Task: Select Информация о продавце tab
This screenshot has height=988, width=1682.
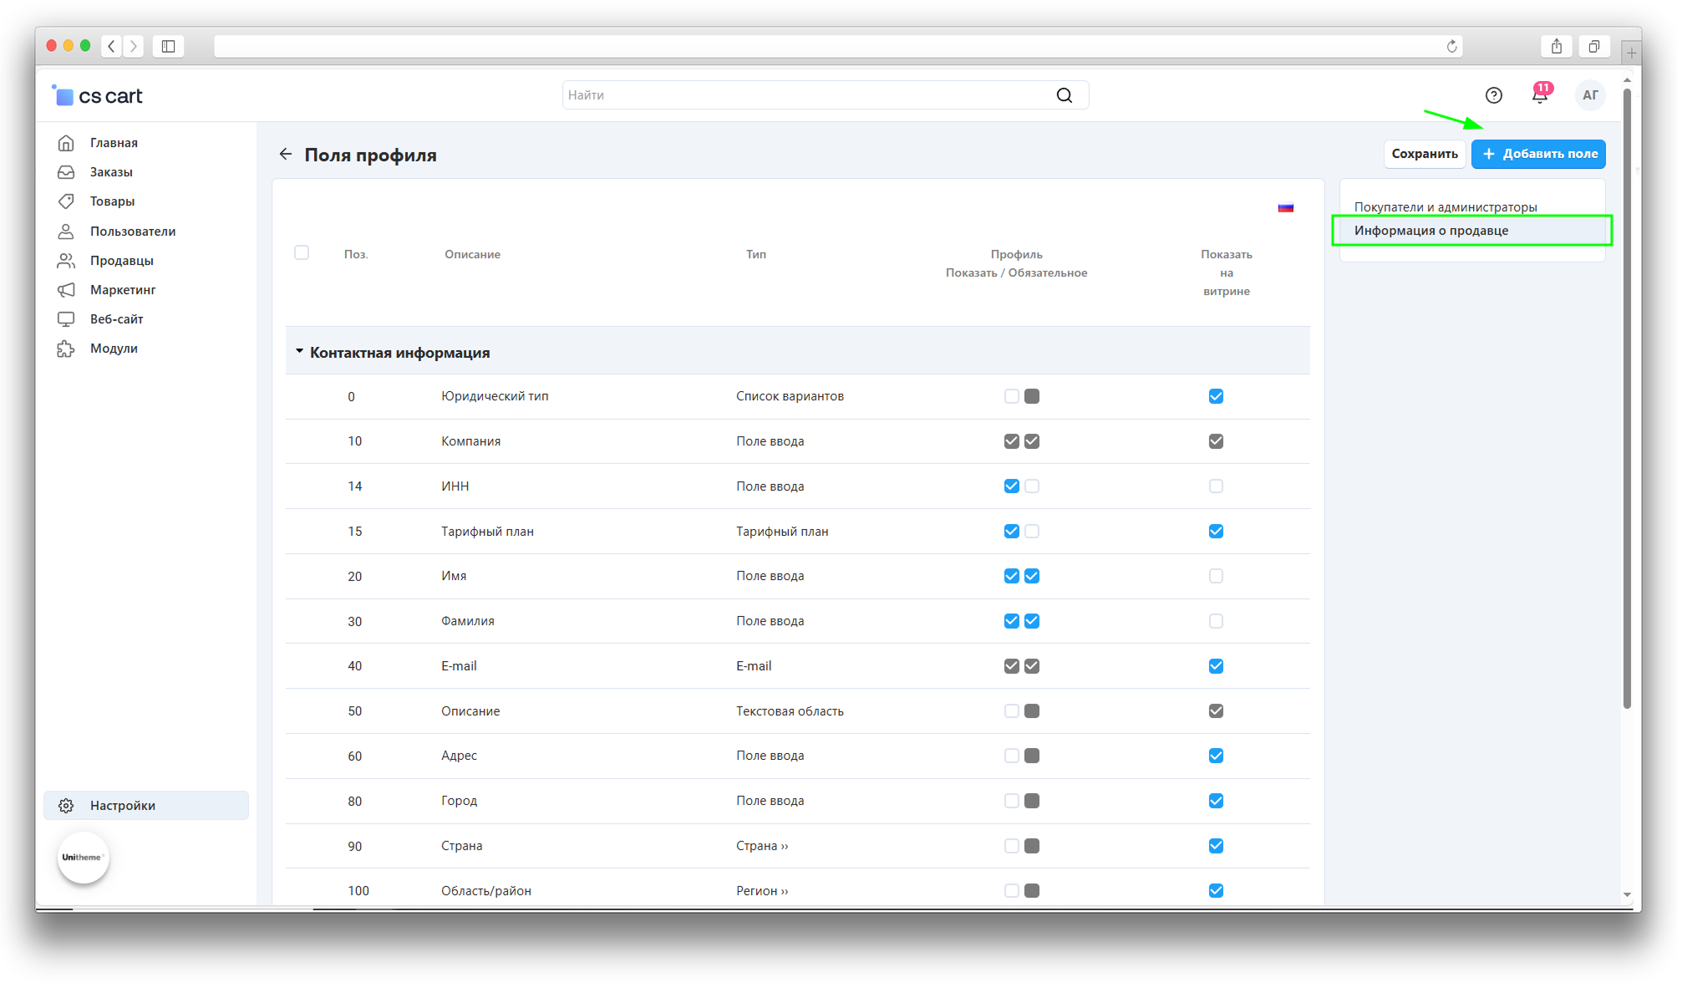Action: (1430, 231)
